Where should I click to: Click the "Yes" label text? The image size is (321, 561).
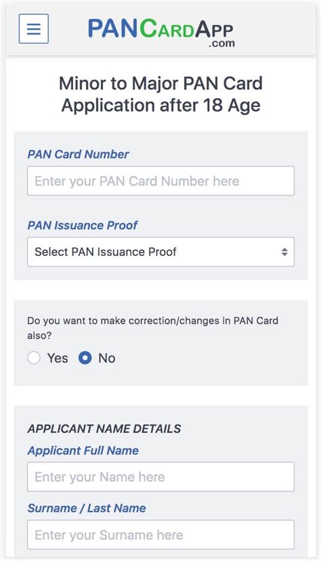tap(58, 358)
